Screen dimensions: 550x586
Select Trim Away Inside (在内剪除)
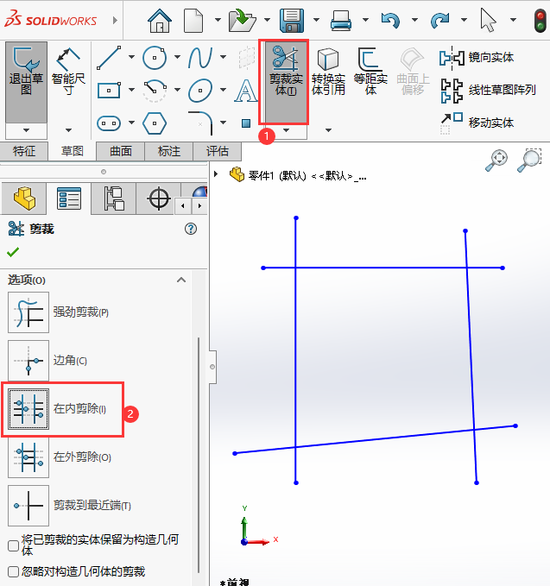pyautogui.click(x=28, y=409)
